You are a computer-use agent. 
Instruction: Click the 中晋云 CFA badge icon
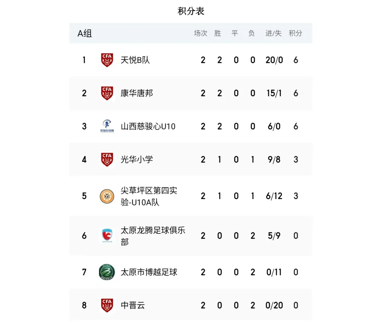(x=107, y=305)
